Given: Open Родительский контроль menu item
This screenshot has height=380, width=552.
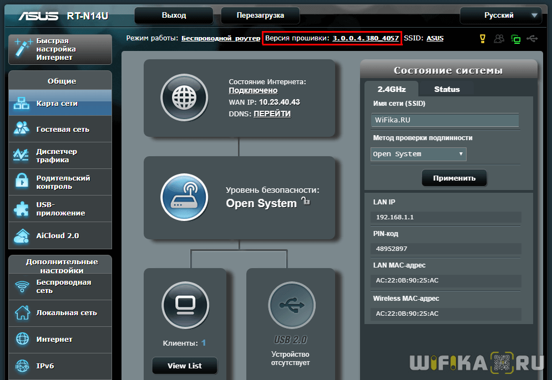Looking at the screenshot, I should 63,182.
